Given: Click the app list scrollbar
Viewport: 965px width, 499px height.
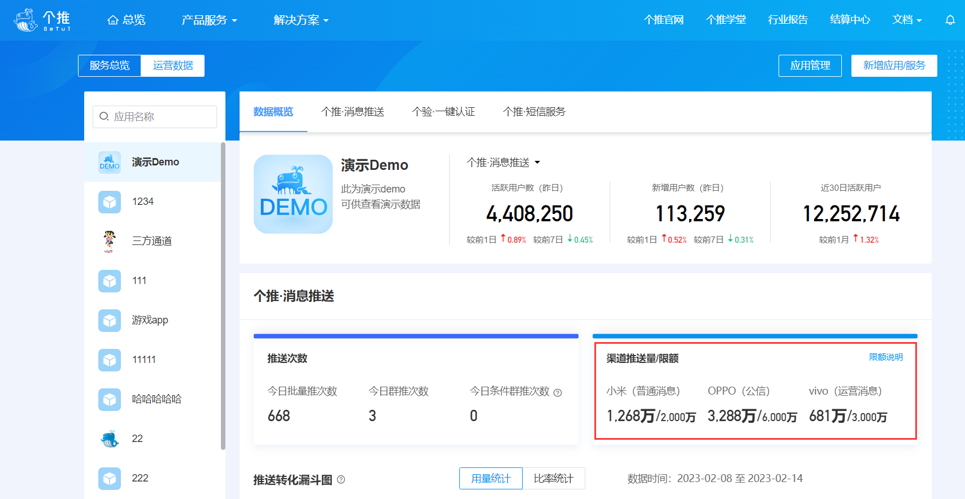Looking at the screenshot, I should click(x=223, y=296).
